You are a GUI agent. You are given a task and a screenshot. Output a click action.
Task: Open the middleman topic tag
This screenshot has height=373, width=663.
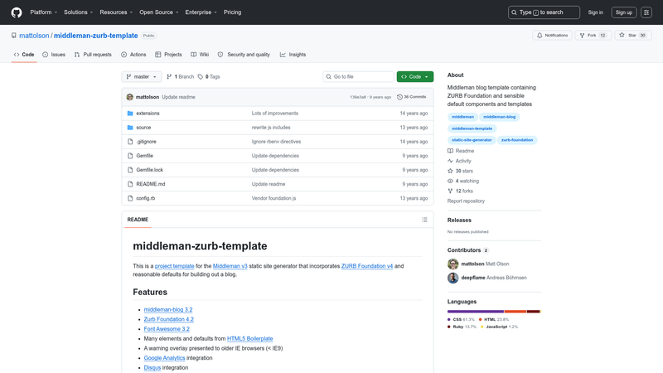[462, 117]
